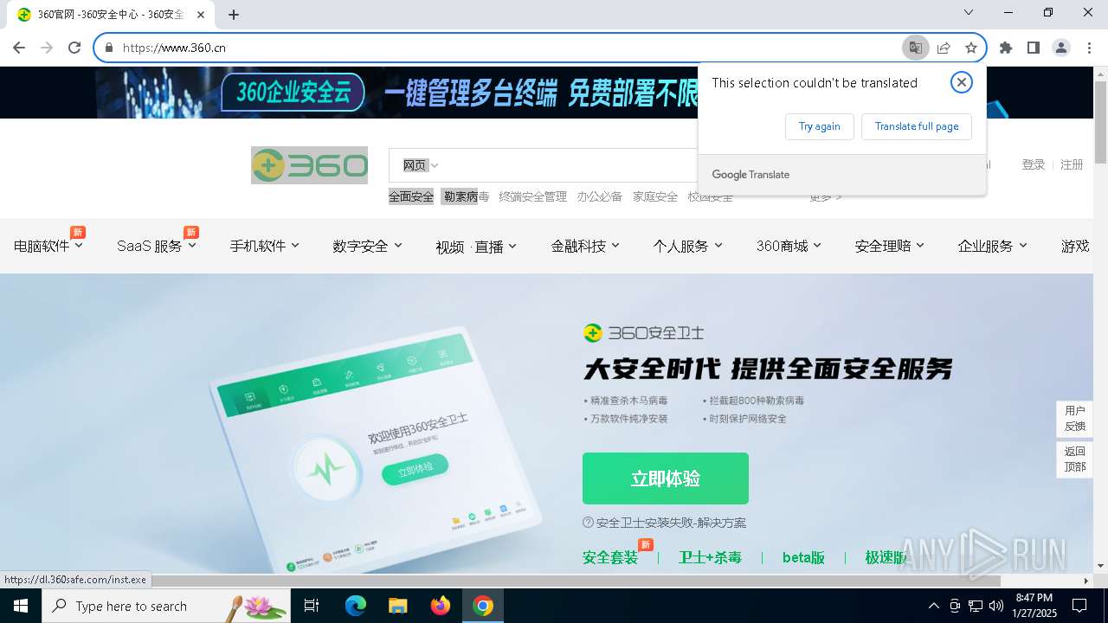This screenshot has width=1108, height=623.
Task: Expand the 企业服务 dropdown
Action: 992,246
